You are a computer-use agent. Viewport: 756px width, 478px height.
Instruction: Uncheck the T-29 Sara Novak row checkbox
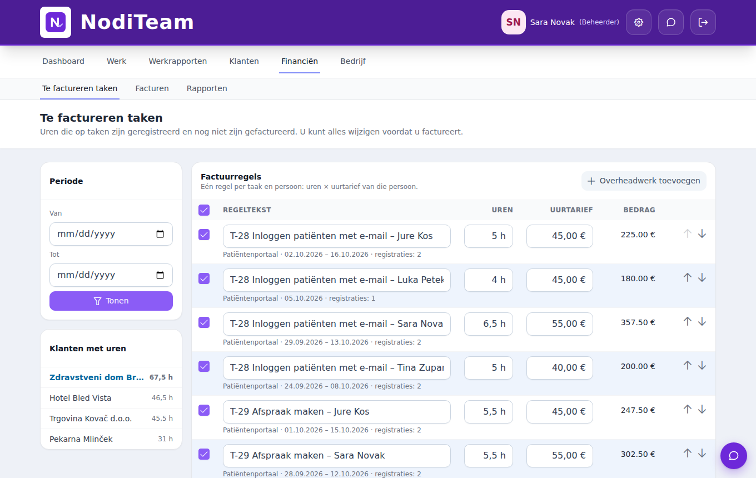pyautogui.click(x=204, y=454)
